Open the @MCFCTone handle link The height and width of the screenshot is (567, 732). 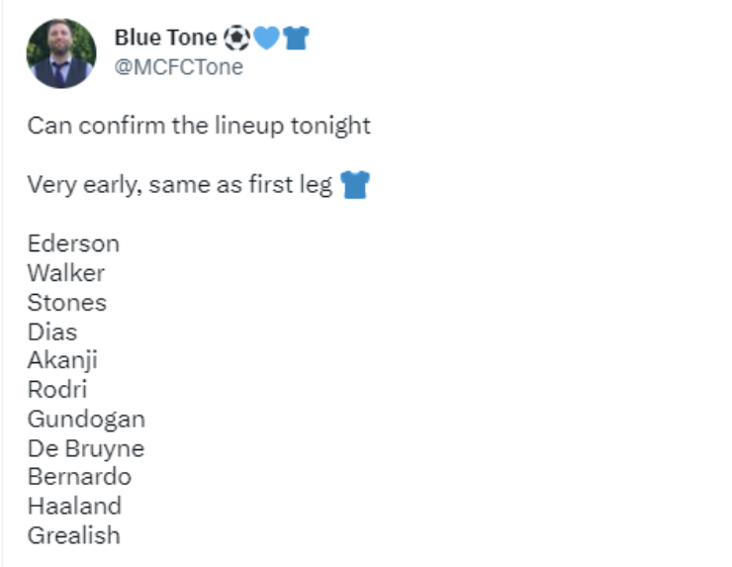[178, 67]
